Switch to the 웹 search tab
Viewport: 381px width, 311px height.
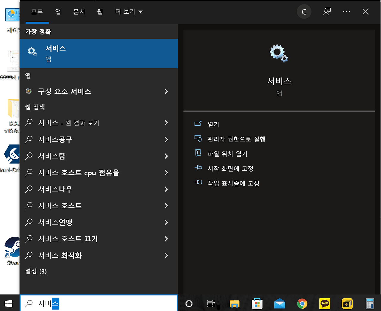[100, 12]
